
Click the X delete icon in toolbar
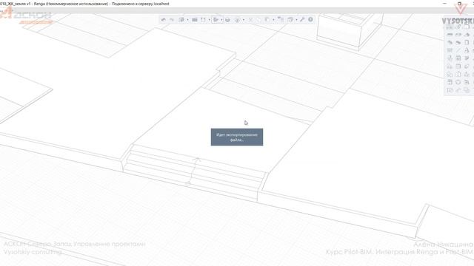click(x=250, y=20)
